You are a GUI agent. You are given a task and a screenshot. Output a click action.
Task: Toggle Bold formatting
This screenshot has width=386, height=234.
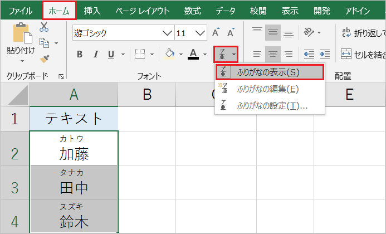[80, 54]
